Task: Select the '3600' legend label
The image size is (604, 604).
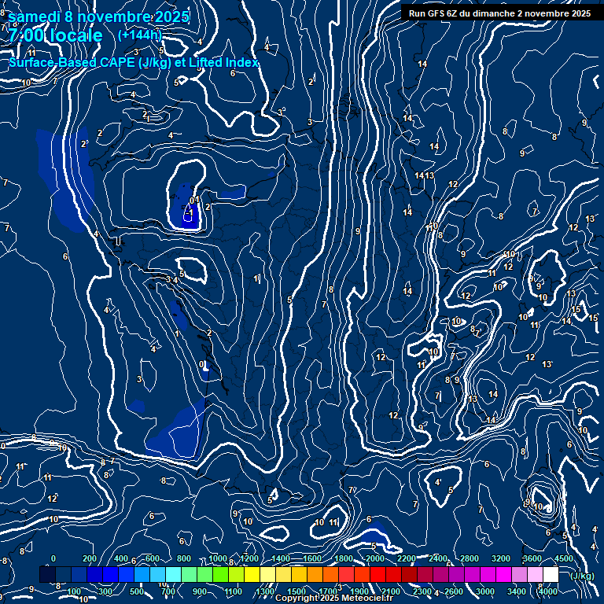Action: pos(532,558)
